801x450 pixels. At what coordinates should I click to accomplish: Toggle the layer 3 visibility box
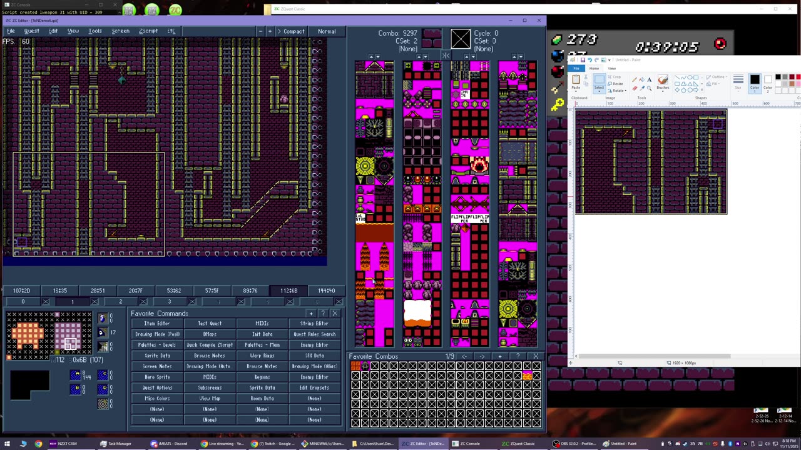(x=192, y=302)
